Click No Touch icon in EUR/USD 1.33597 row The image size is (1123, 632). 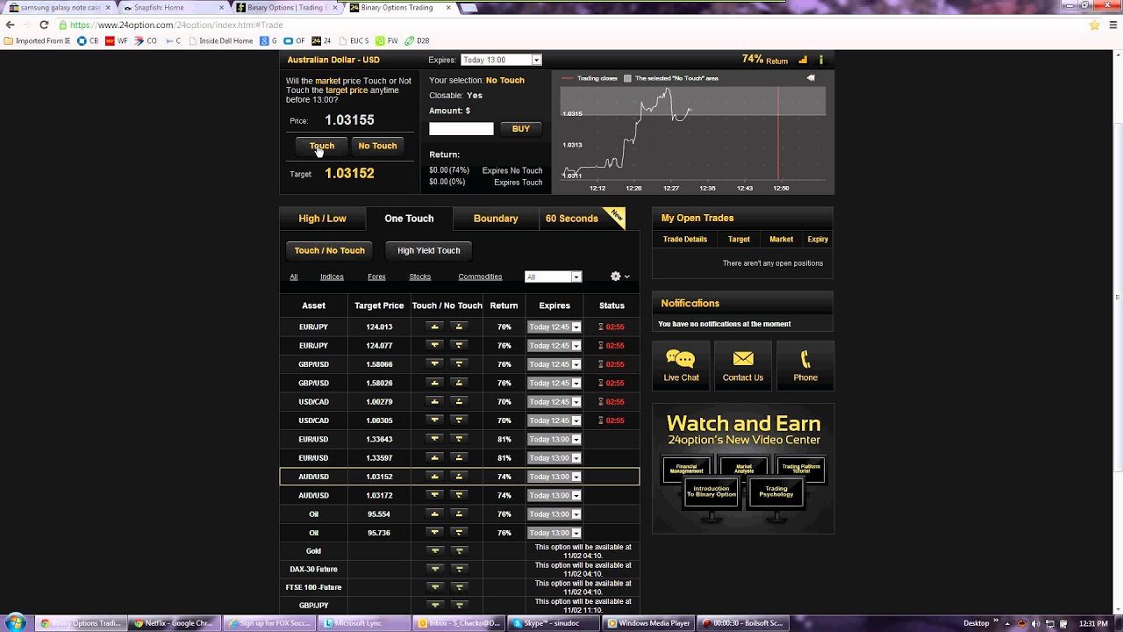point(459,457)
